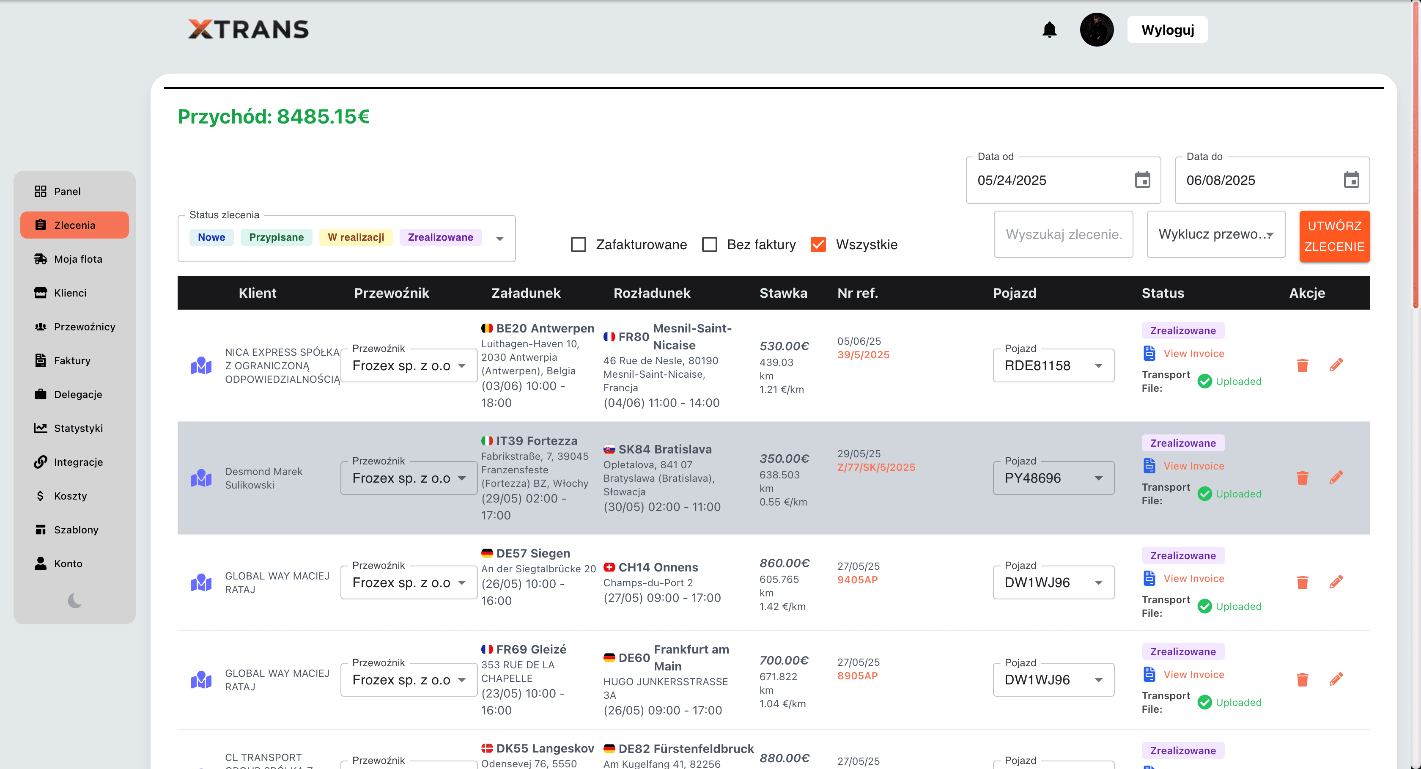The image size is (1421, 769).
Task: Open Pojazd dropdown showing PY48696
Action: (1053, 478)
